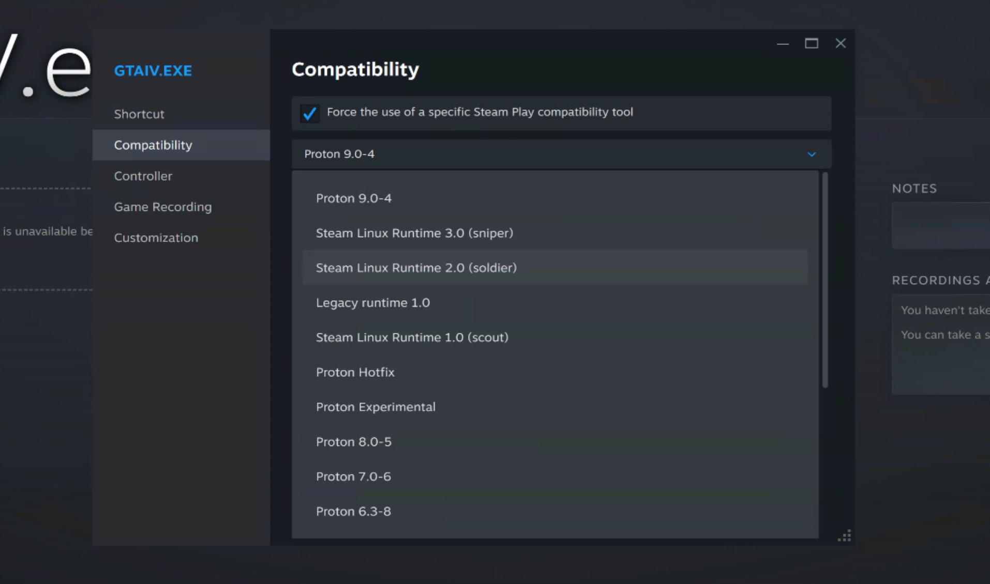990x584 pixels.
Task: Collapse the Proton 9.0-4 dropdown chevron
Action: point(811,154)
